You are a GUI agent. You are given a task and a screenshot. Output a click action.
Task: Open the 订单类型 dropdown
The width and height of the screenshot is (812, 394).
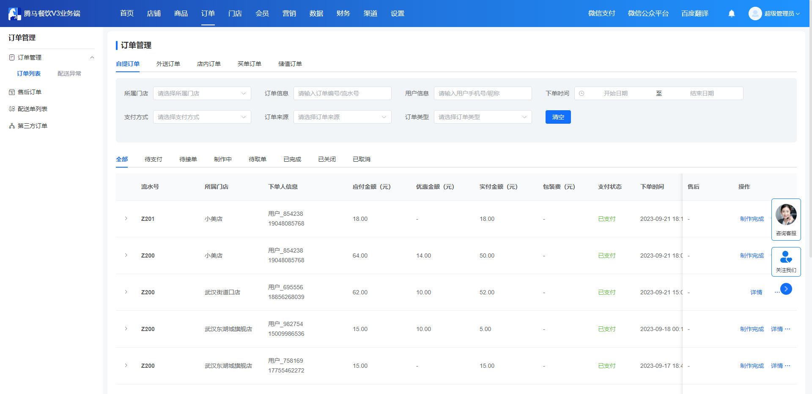coord(483,117)
